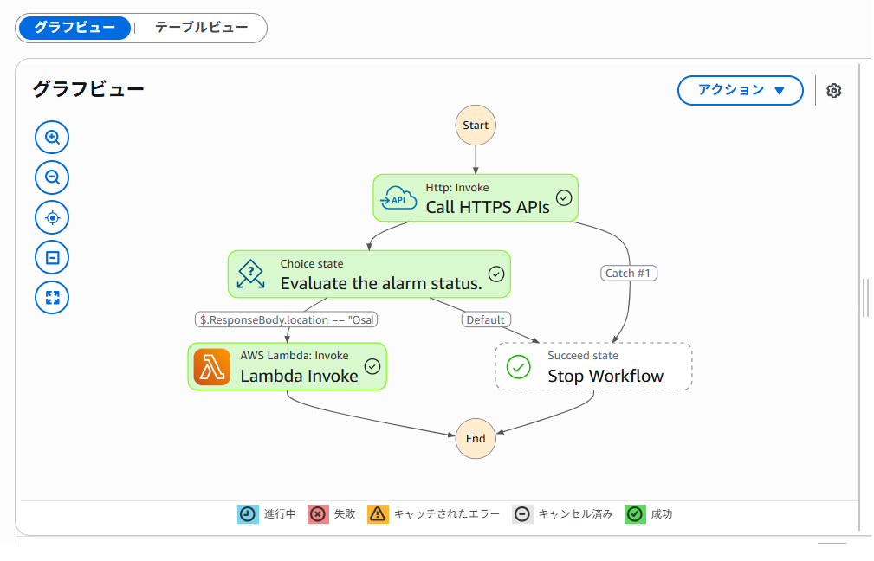Click the orange AWS Lambda icon
Image resolution: width=874 pixels, height=561 pixels.
[212, 367]
